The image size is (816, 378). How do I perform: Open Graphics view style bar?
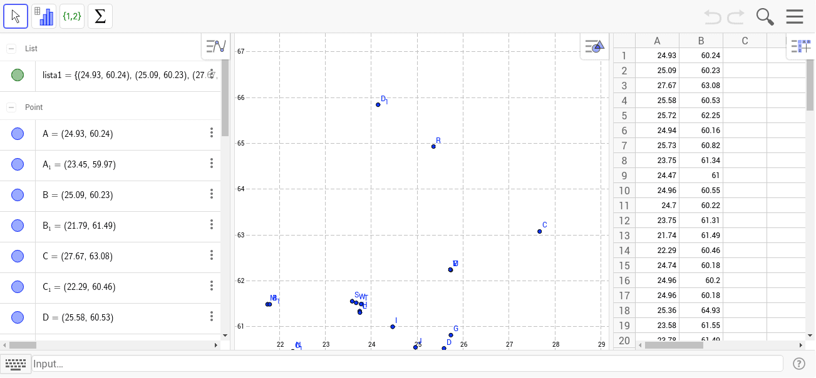coord(594,46)
